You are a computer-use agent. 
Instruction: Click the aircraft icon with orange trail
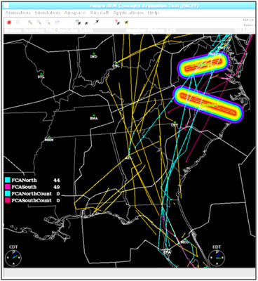click(97, 22)
